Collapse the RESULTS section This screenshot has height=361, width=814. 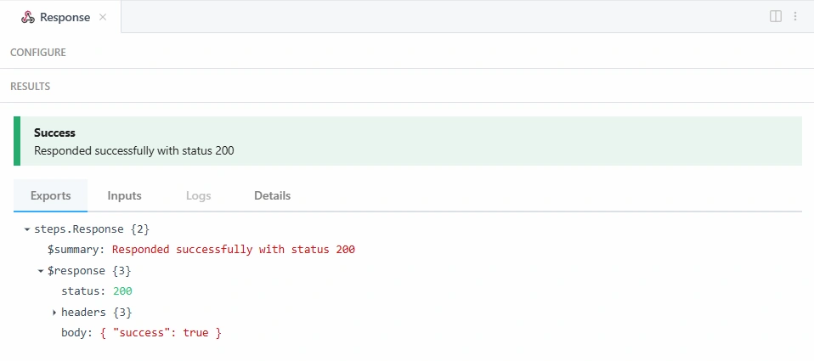(31, 87)
